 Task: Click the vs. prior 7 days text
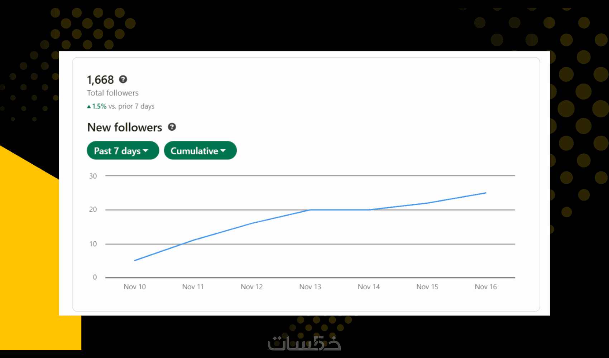(131, 106)
